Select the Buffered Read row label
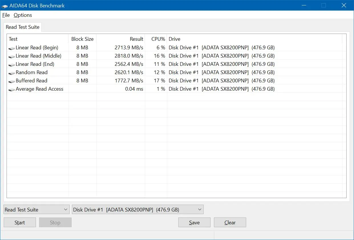Viewport: 354px width, 240px height. click(x=32, y=81)
